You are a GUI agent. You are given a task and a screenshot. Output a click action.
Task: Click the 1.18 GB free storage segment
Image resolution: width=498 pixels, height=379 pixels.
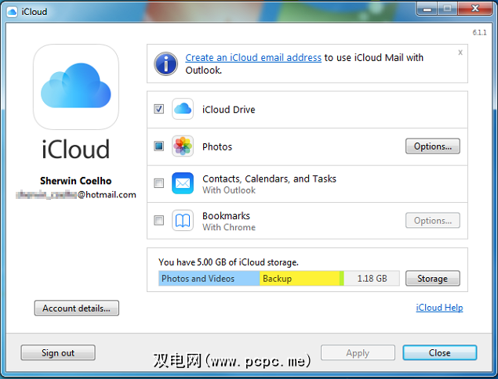point(372,279)
